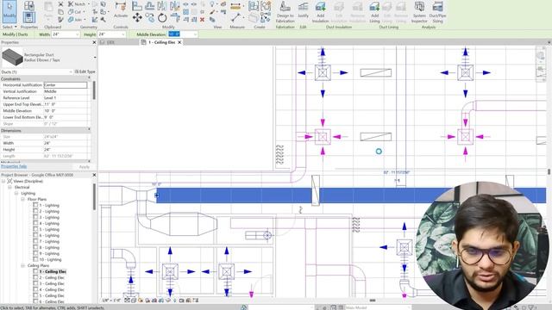Click the Edit Type button
This screenshot has height=310, width=552.
85,71
